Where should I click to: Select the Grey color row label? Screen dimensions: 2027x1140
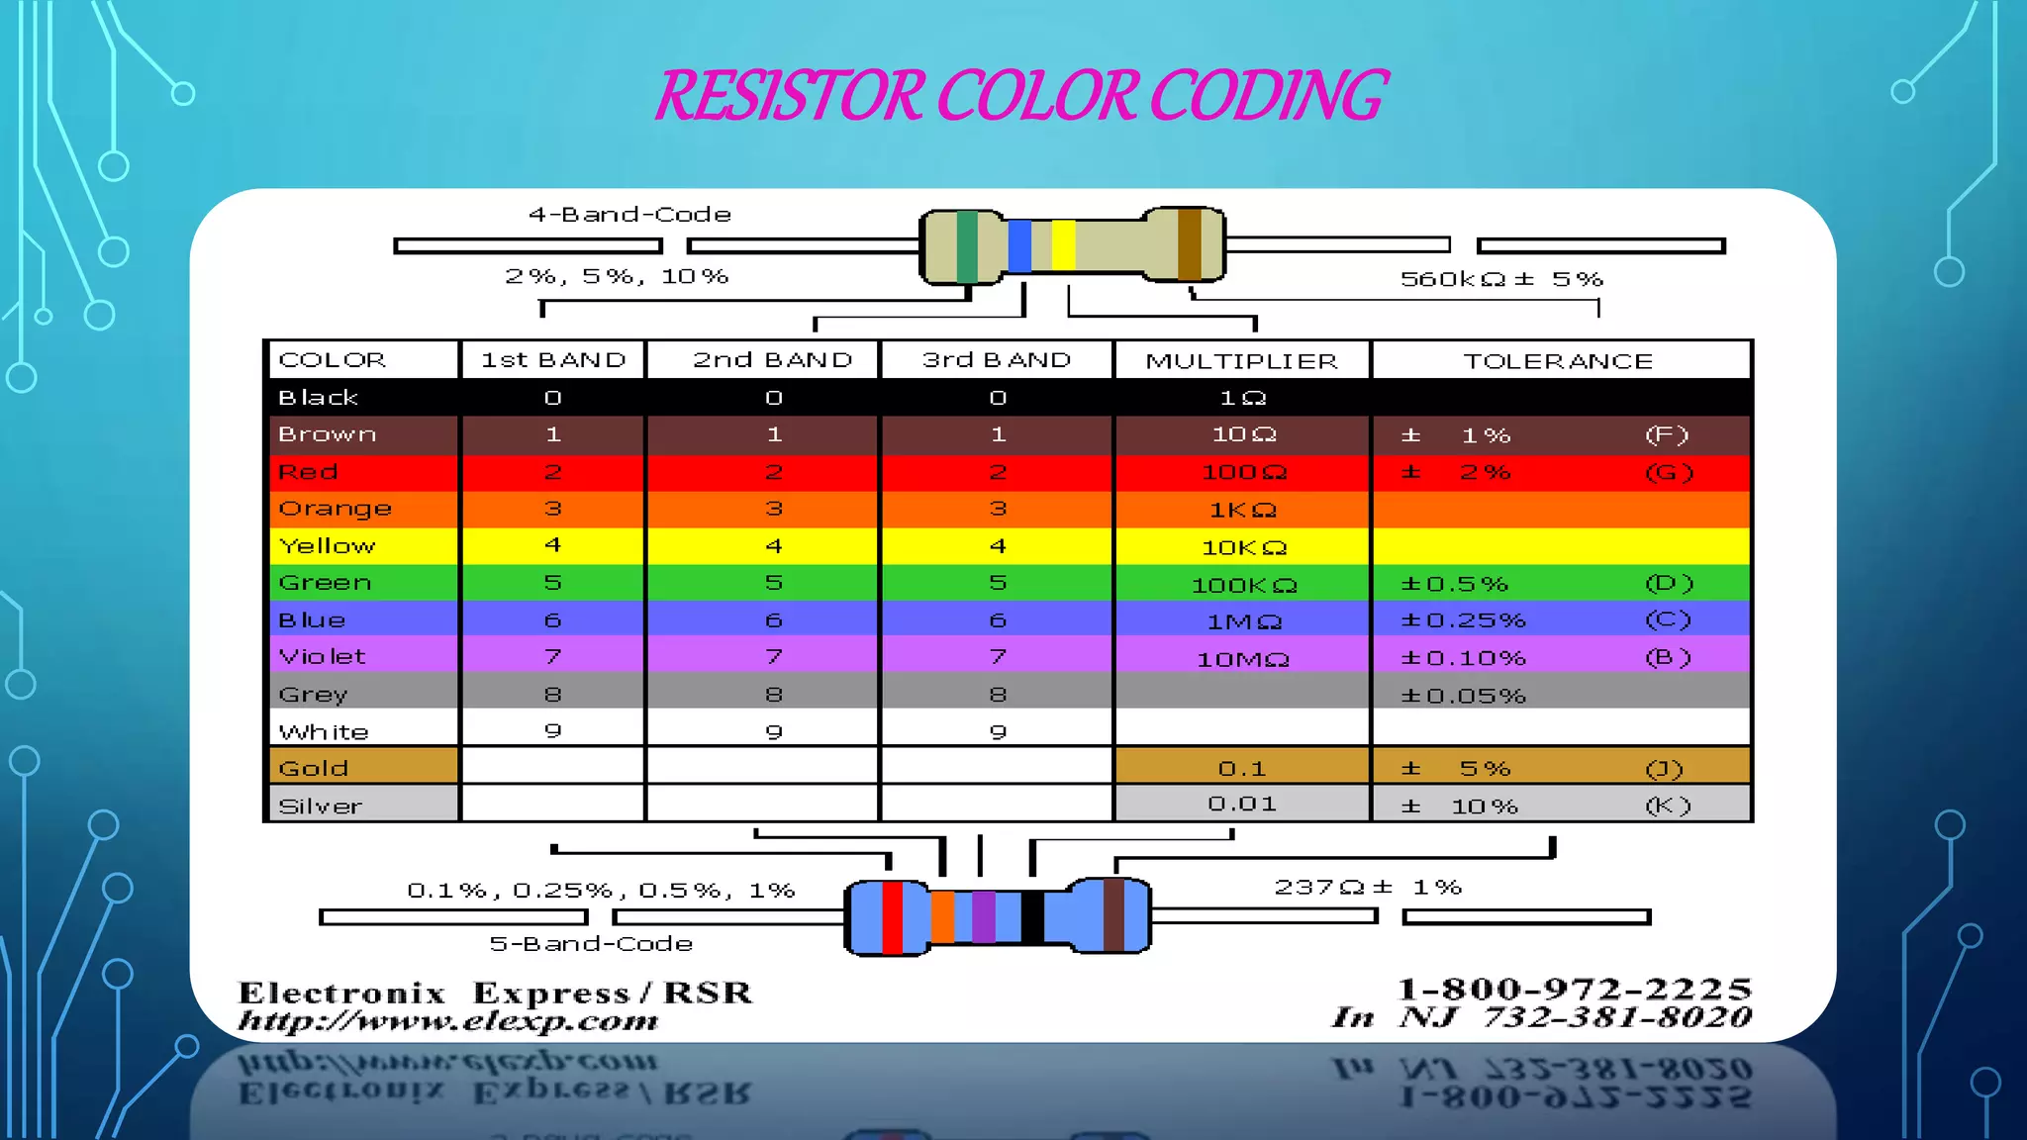click(314, 696)
